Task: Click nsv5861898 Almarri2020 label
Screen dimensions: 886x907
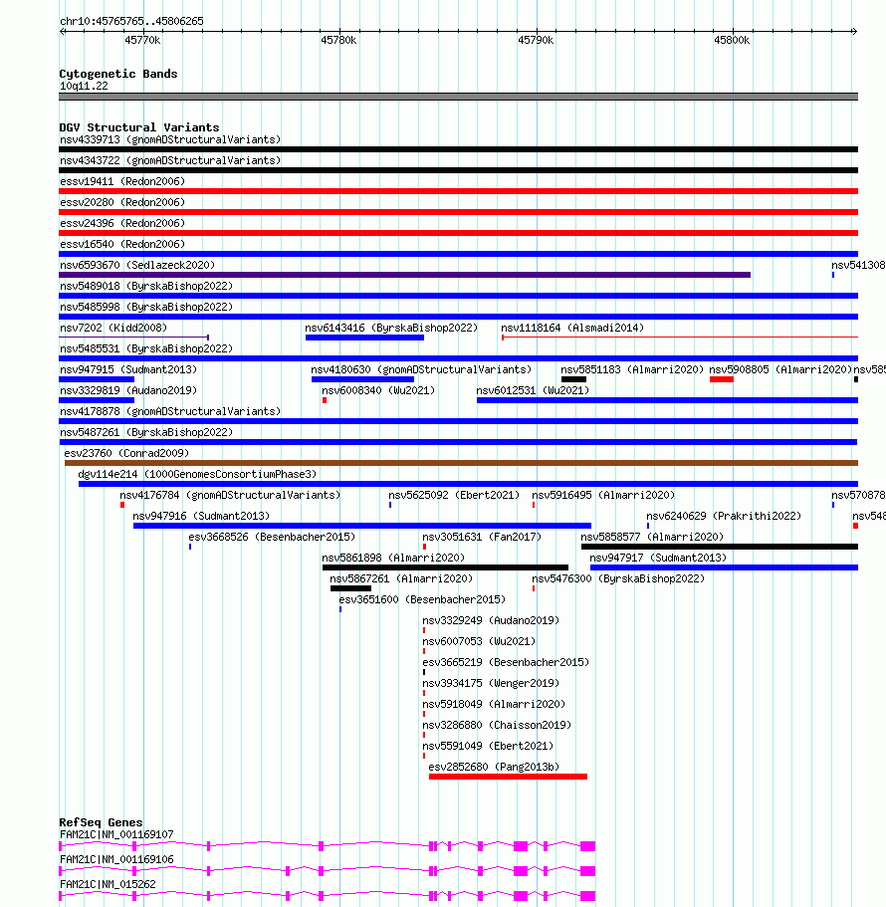Action: pyautogui.click(x=393, y=558)
